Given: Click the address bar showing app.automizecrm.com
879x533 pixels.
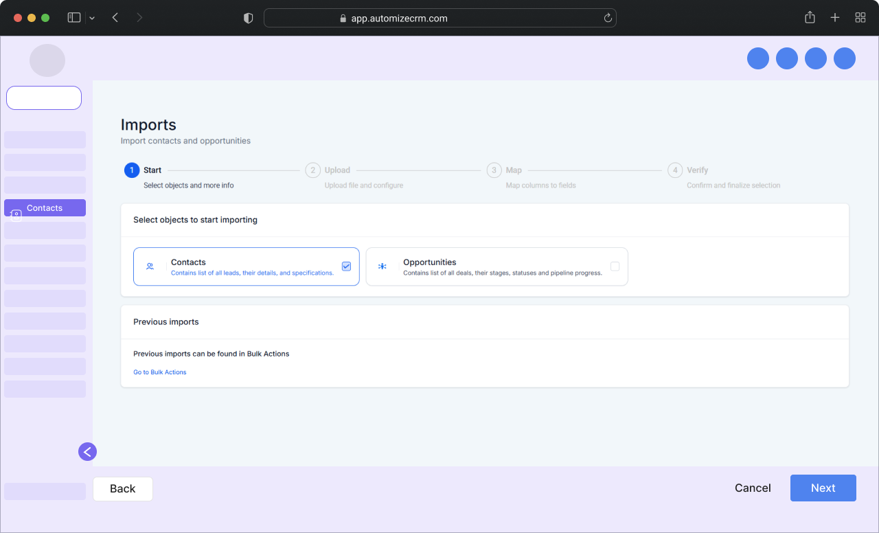Looking at the screenshot, I should tap(439, 19).
